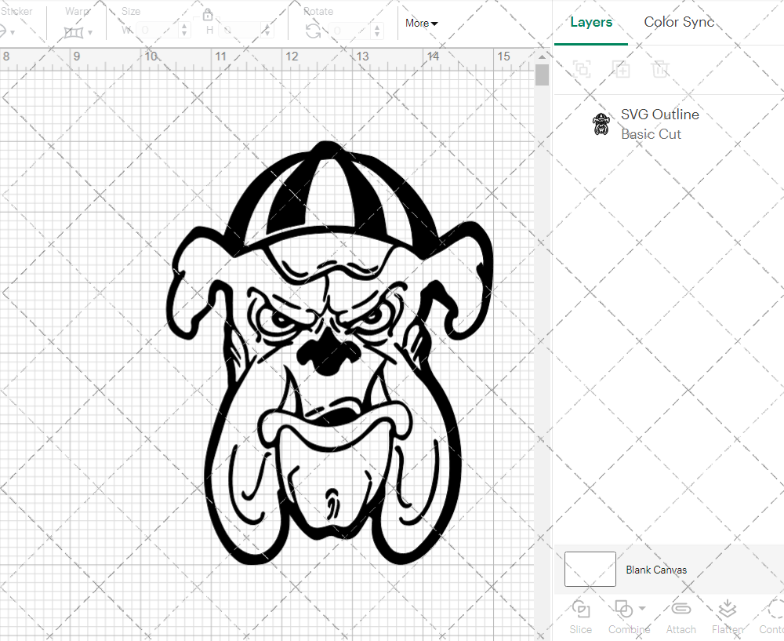Click the Blank Canvas color swatch
The height and width of the screenshot is (641, 784).
[x=590, y=570]
